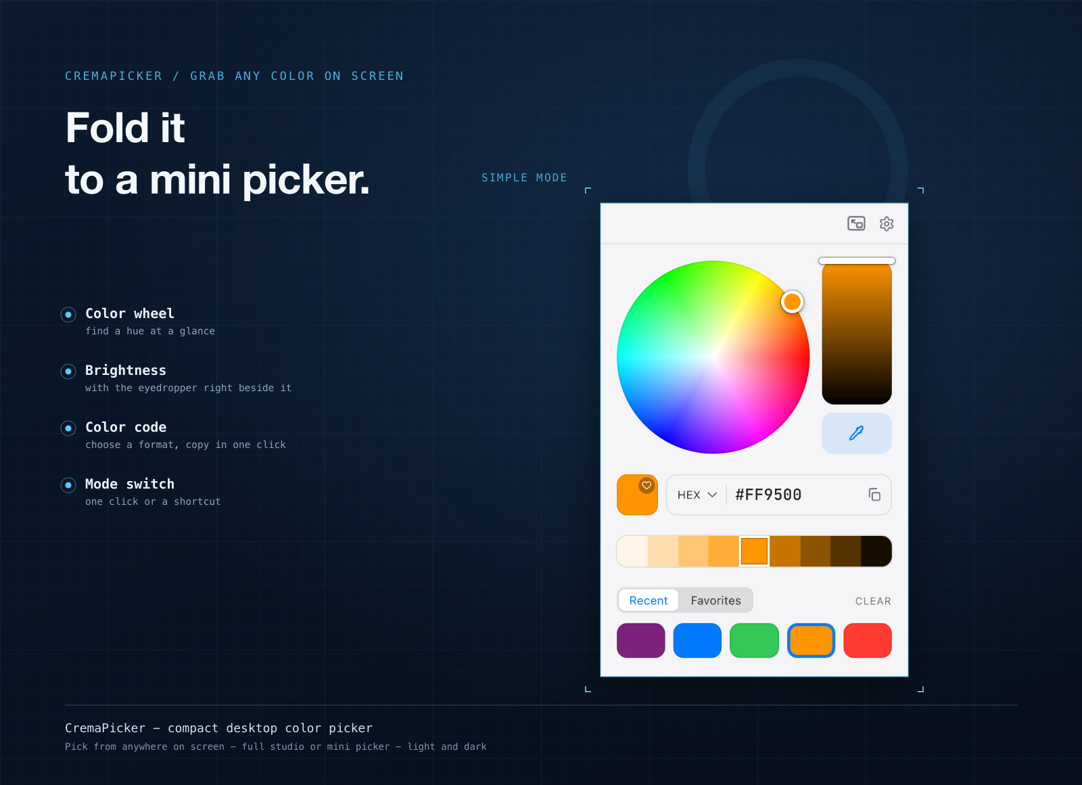This screenshot has height=785, width=1082.
Task: Click the Color code feature bullet
Action: (x=68, y=428)
